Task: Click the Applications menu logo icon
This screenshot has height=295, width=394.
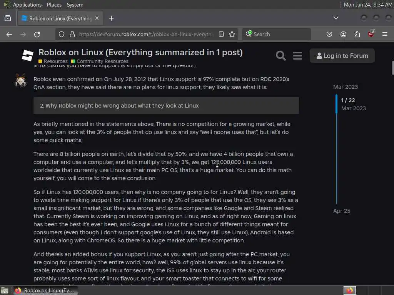Action: pos(7,5)
